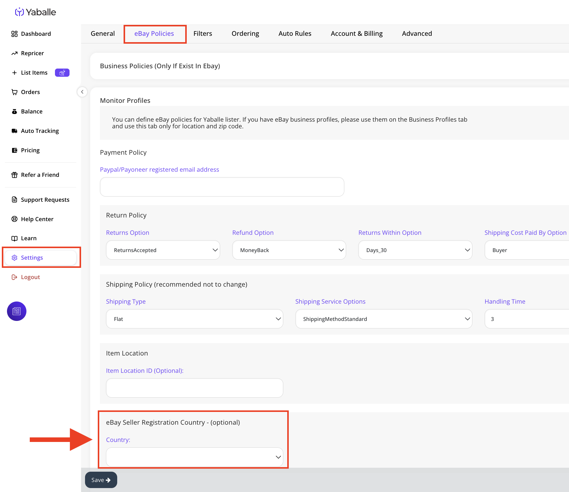This screenshot has height=492, width=569.
Task: Go to the Repricer page
Action: [x=32, y=53]
